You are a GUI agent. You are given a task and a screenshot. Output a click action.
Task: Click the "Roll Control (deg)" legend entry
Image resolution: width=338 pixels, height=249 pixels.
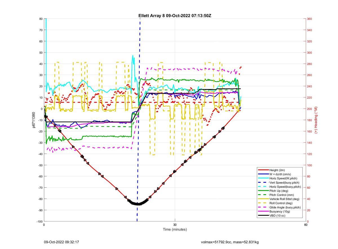pyautogui.click(x=281, y=203)
